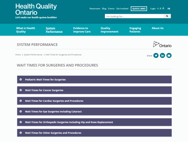
Task: Click Health Quality Ontario logo
Action: [36, 11]
